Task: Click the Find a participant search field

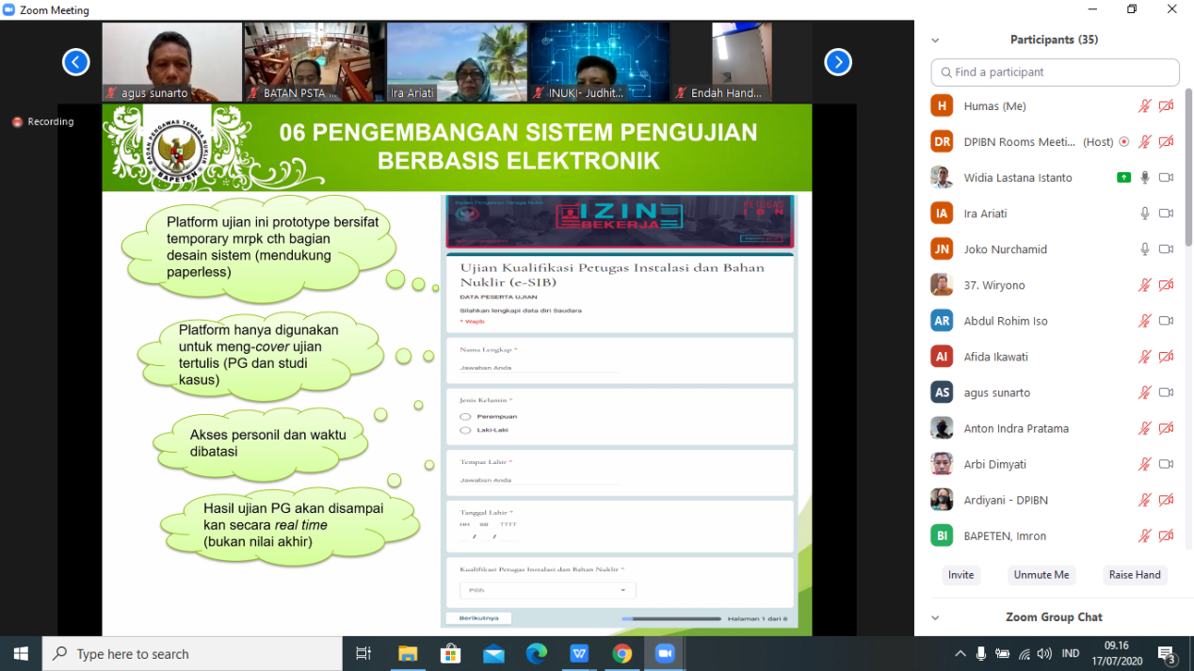Action: [1056, 72]
